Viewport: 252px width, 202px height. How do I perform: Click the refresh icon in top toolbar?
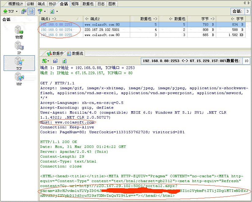[x=52, y=11]
